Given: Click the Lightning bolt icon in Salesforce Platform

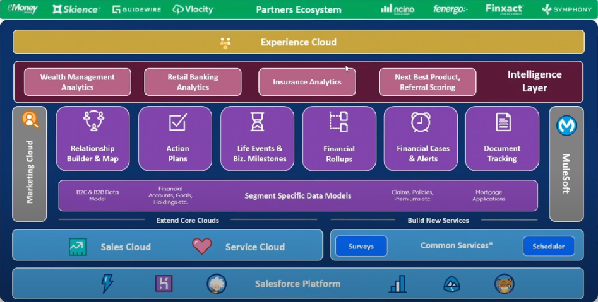Looking at the screenshot, I should (107, 284).
